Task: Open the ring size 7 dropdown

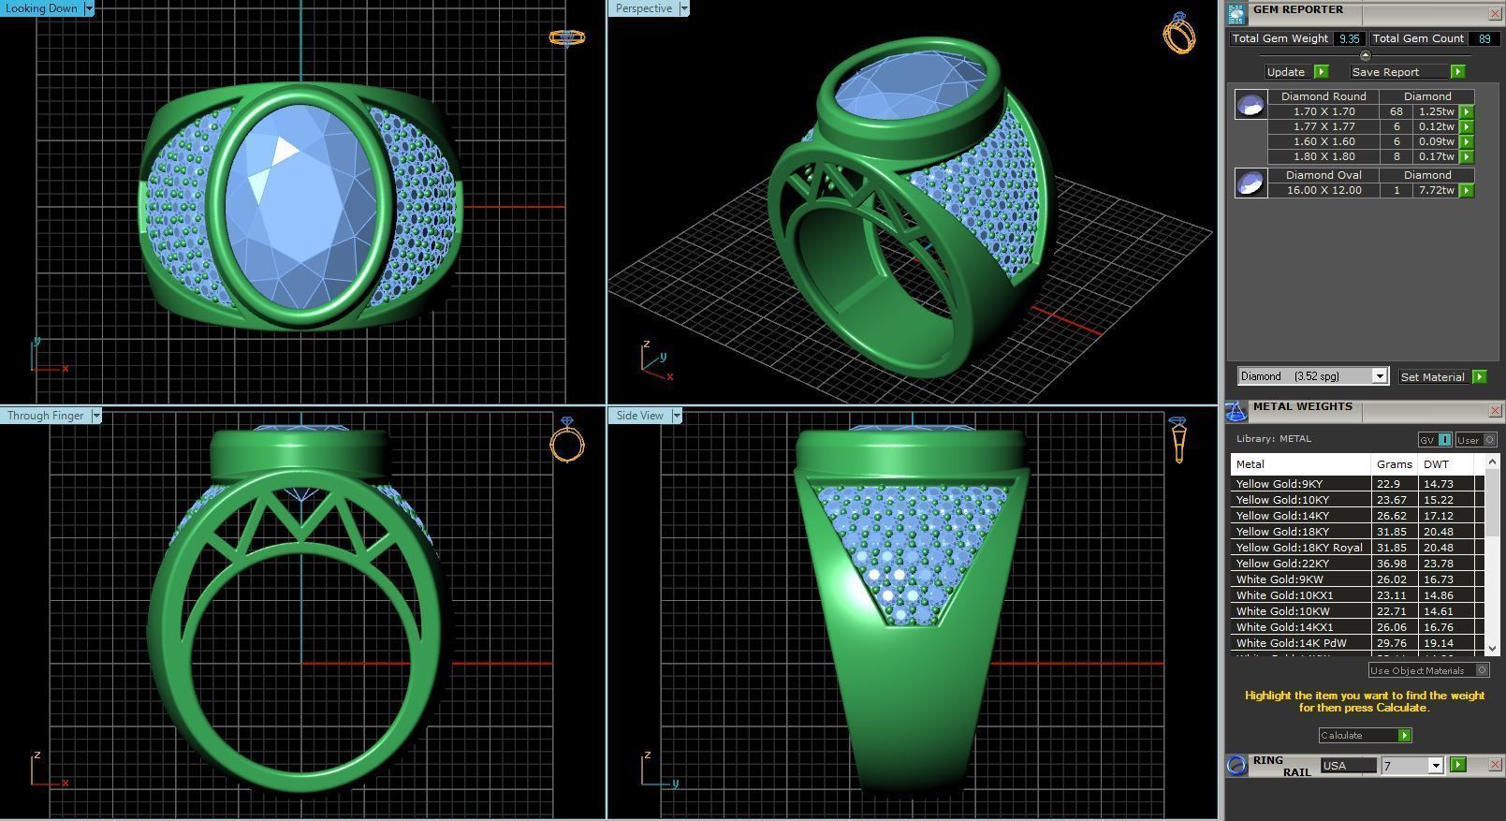Action: pyautogui.click(x=1435, y=766)
